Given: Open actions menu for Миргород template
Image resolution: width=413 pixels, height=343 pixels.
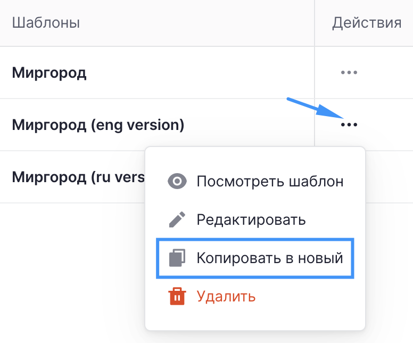Looking at the screenshot, I should (x=349, y=72).
